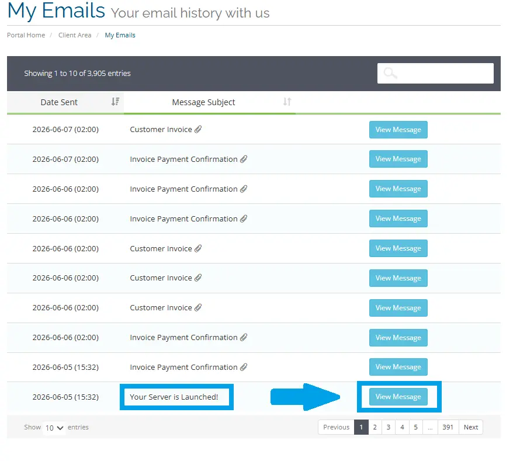Jump to page 2
520x461 pixels.
[375, 427]
